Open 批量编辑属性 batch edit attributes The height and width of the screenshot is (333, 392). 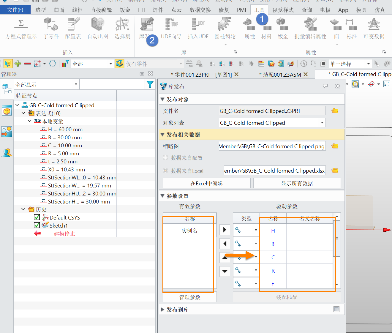pyautogui.click(x=310, y=29)
